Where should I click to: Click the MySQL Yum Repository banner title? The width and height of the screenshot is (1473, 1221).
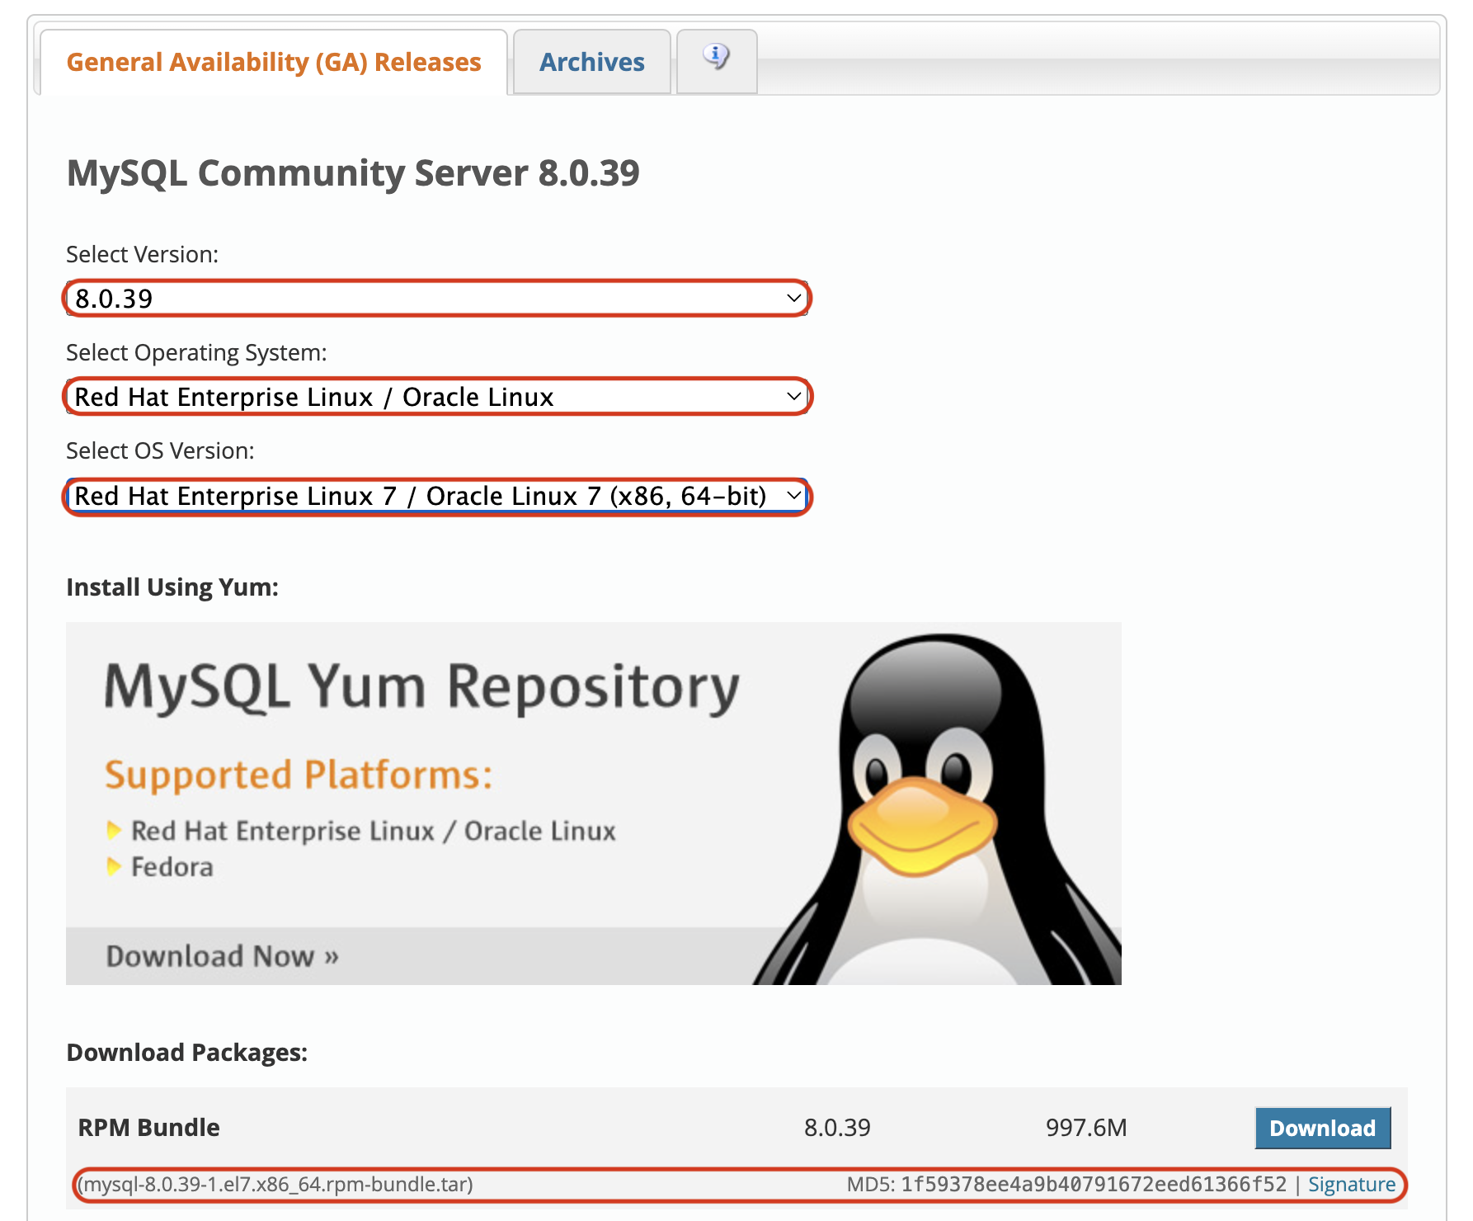click(x=421, y=687)
